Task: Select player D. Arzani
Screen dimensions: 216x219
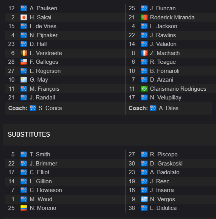Action: click(x=161, y=80)
